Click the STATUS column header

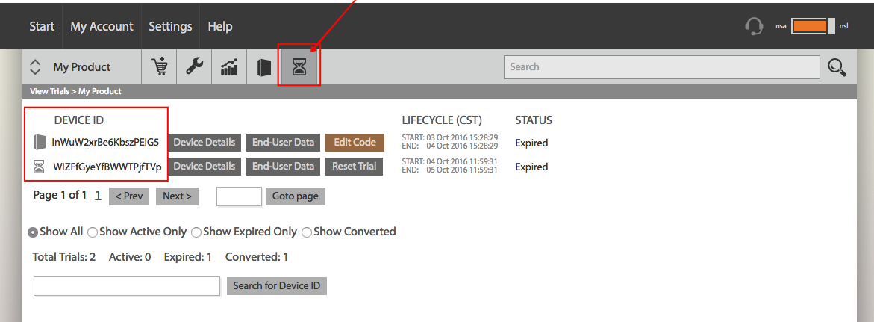point(534,120)
